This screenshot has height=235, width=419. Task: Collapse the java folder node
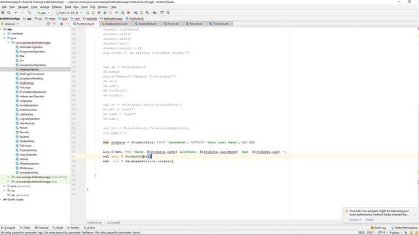[x=5, y=38]
